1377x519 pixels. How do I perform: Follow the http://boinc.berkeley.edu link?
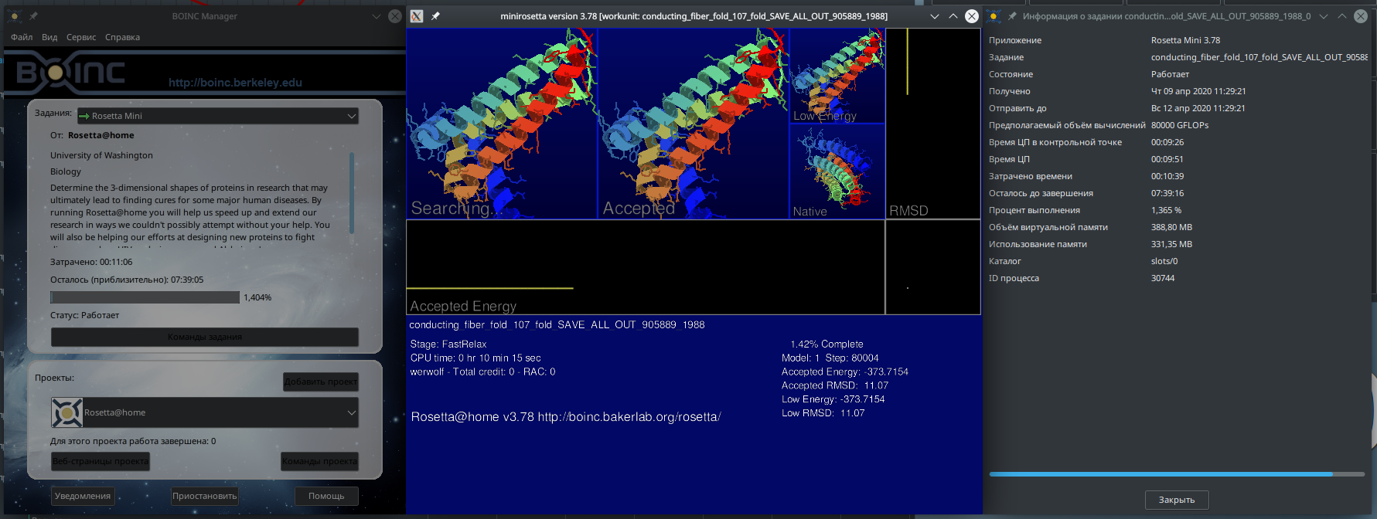coord(235,83)
